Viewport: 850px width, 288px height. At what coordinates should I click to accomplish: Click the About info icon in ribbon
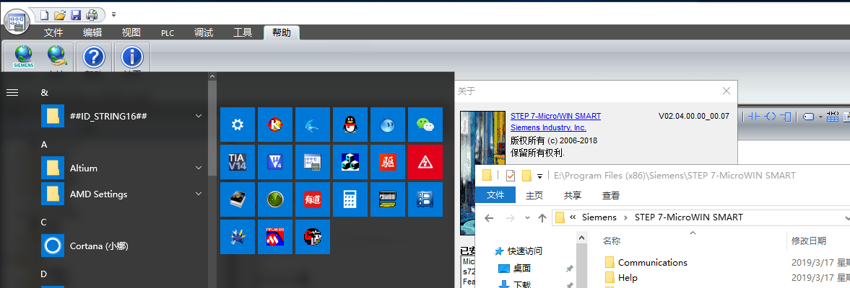coord(131,57)
